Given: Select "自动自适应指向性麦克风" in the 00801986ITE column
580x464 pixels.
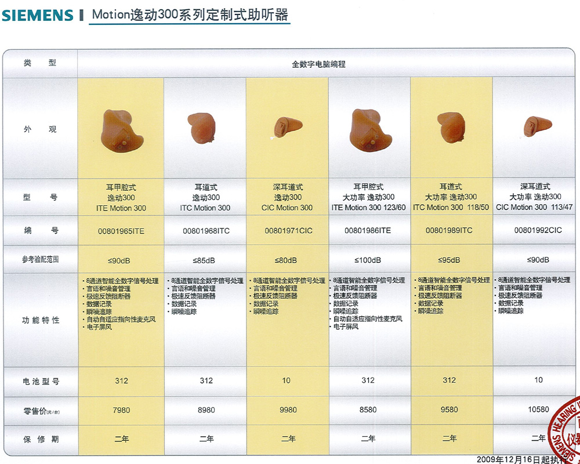Looking at the screenshot, I should point(368,318).
